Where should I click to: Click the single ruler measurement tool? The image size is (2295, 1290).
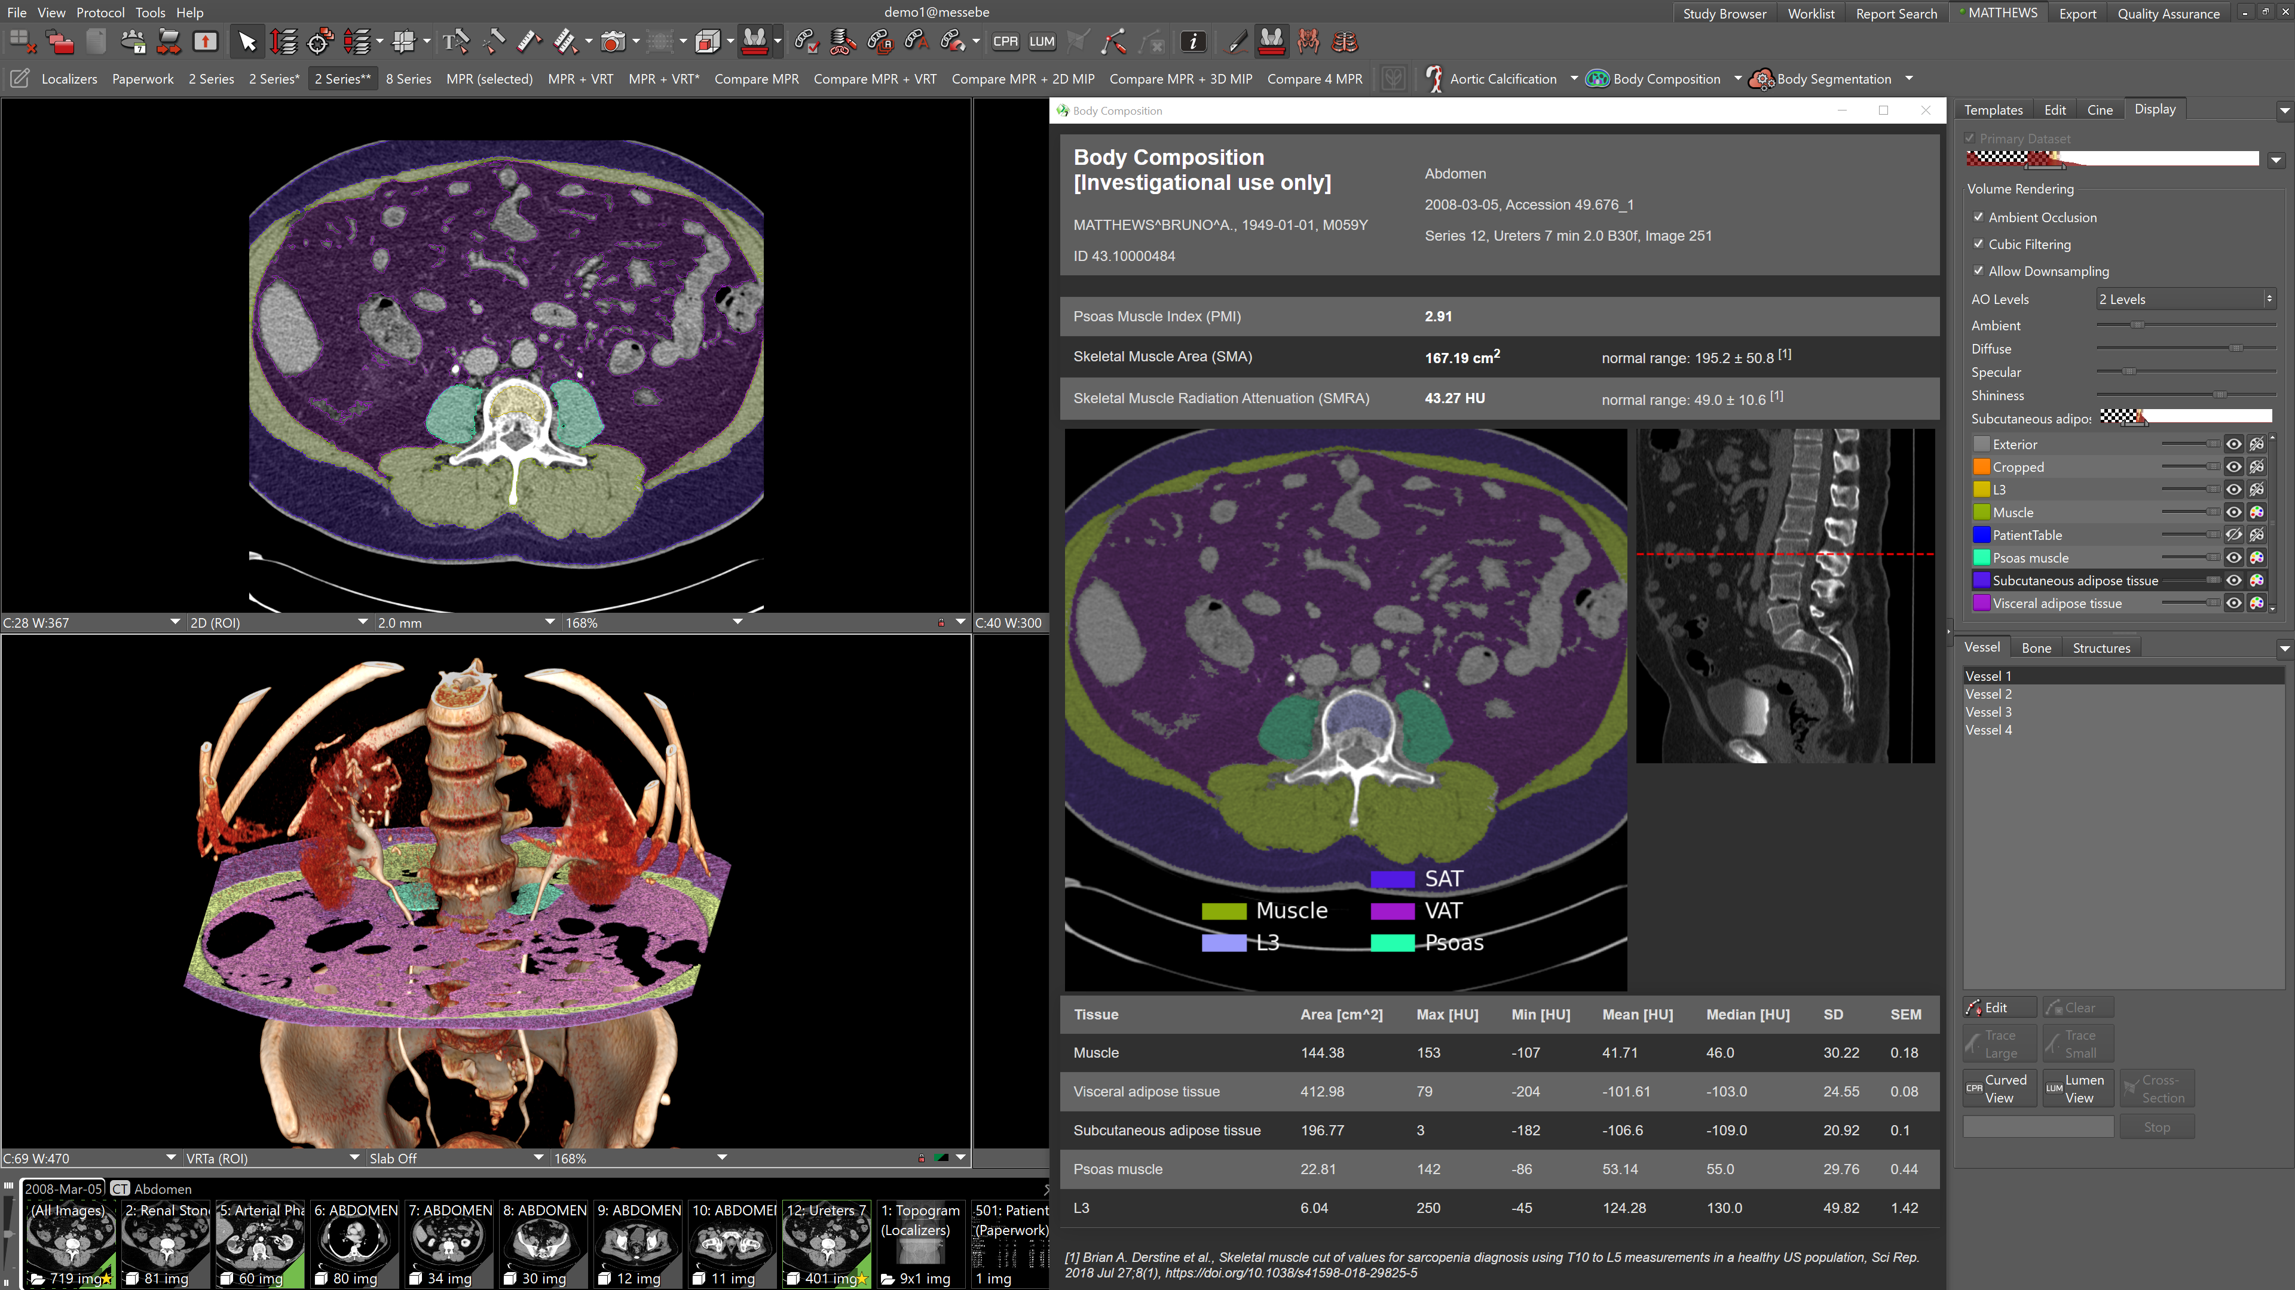(x=528, y=42)
